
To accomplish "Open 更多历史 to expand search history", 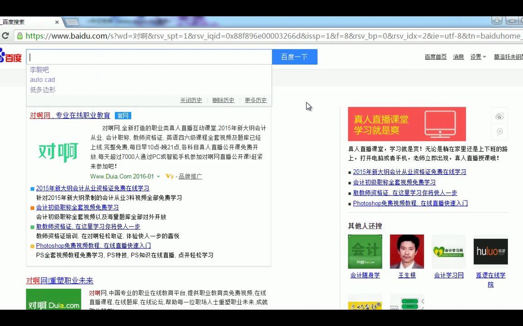I will coord(256,100).
